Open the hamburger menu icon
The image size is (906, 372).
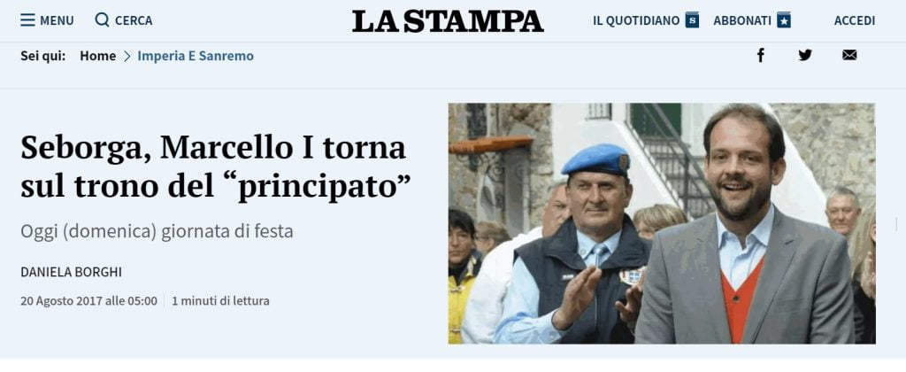coord(27,20)
